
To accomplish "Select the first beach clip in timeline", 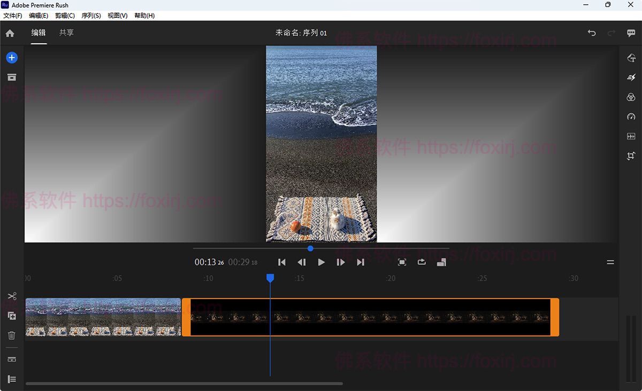I will pos(103,317).
